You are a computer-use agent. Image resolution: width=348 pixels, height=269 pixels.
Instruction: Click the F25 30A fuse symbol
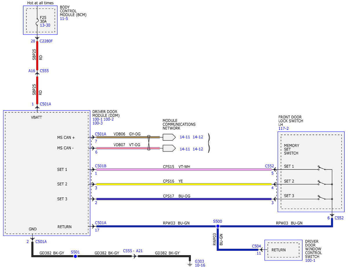[x=37, y=22]
